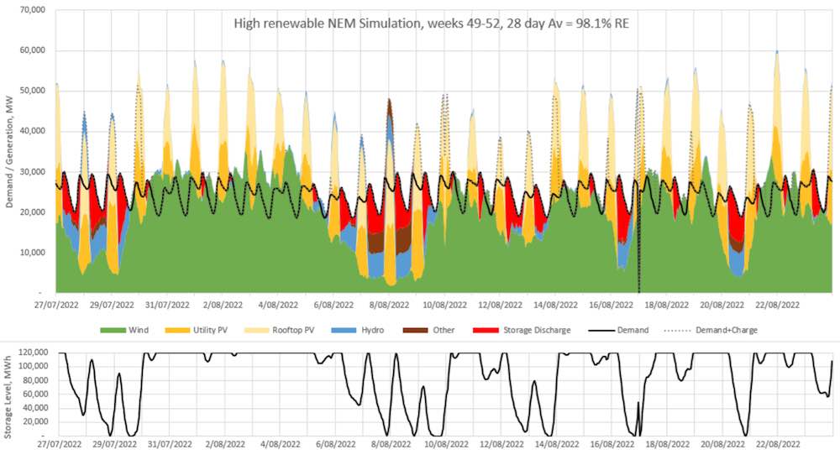840x460 pixels.
Task: Click the 50,000 y-axis label
Action: coord(33,91)
